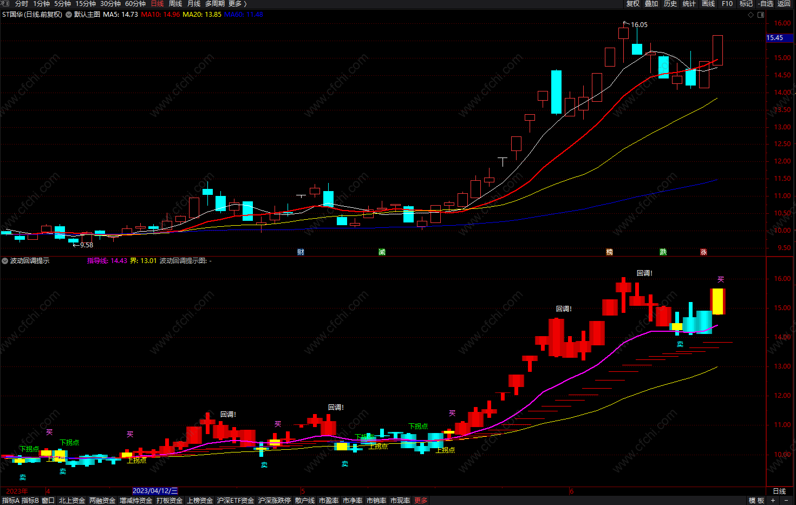The height and width of the screenshot is (505, 796).
Task: Click the 标记 mark button
Action: tap(746, 4)
